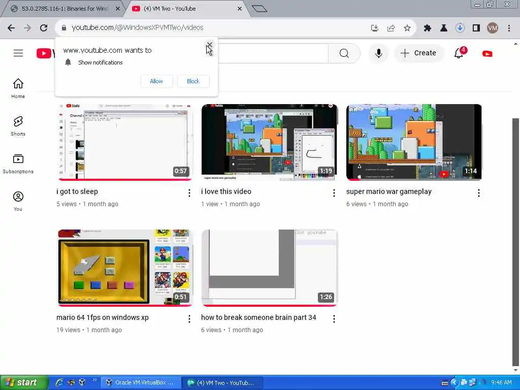This screenshot has width=520, height=390.
Task: Open the VM profile avatar in Chrome toolbar
Action: 493,28
